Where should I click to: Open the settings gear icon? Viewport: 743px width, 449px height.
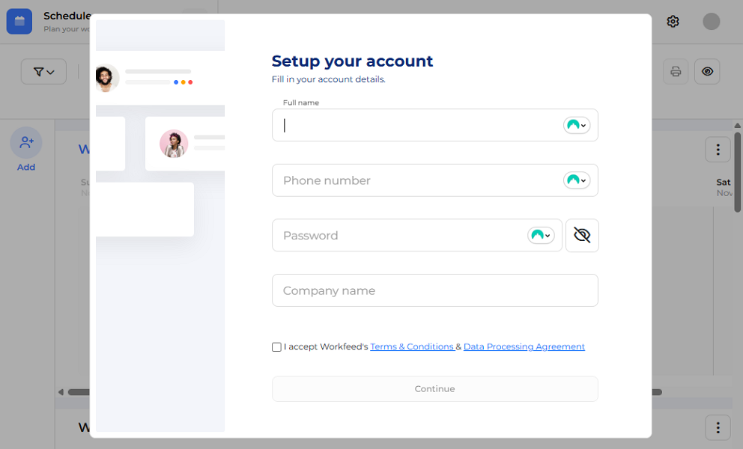[672, 21]
